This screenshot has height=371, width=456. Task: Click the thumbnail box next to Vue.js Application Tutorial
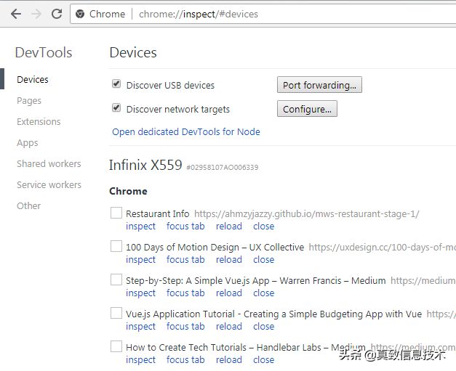pyautogui.click(x=116, y=313)
